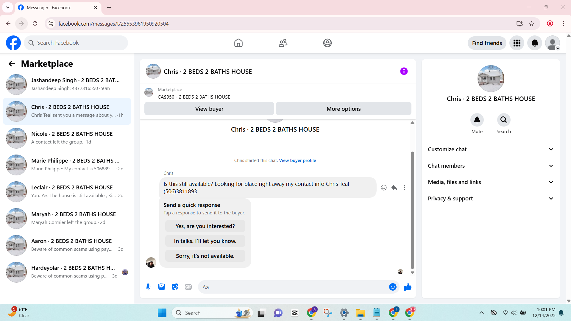Open listing thumbnail in side panel
Image resolution: width=571 pixels, height=321 pixels.
click(491, 79)
